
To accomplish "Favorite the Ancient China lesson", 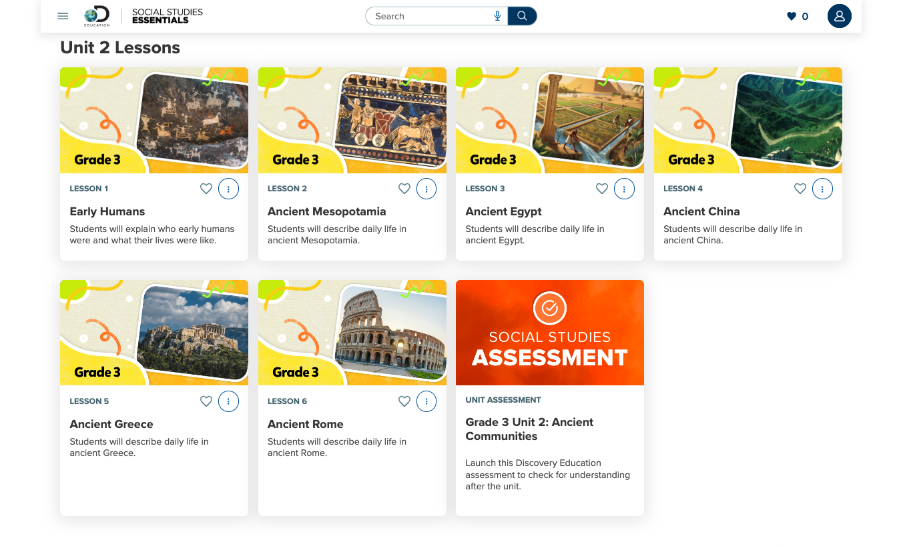I will [800, 189].
